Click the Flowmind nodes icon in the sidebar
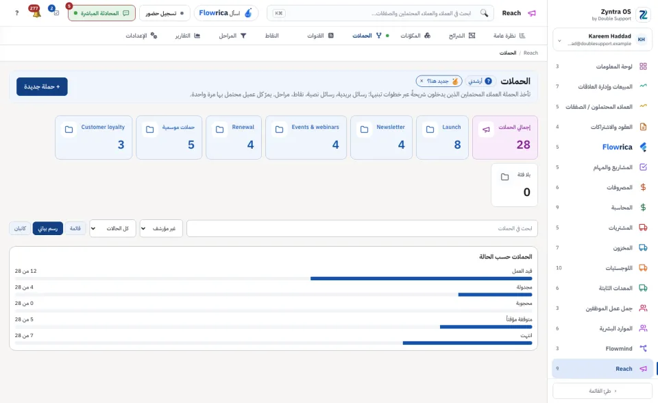The image size is (658, 403). pos(643,348)
